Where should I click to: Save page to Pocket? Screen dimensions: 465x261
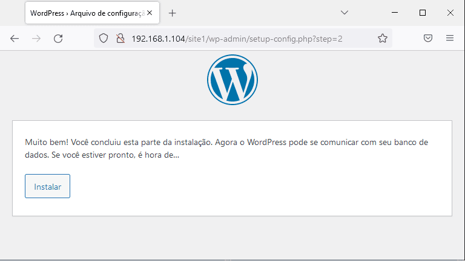(428, 38)
